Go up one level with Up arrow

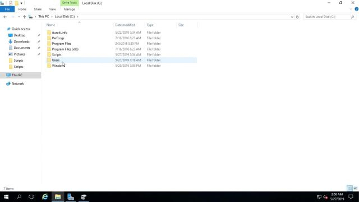click(24, 17)
